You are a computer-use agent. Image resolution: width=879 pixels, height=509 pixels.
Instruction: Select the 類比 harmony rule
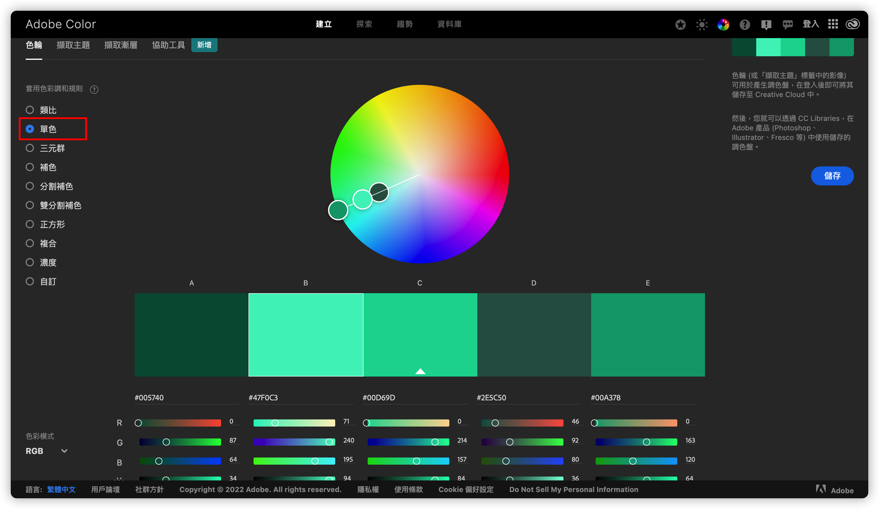tap(41, 110)
